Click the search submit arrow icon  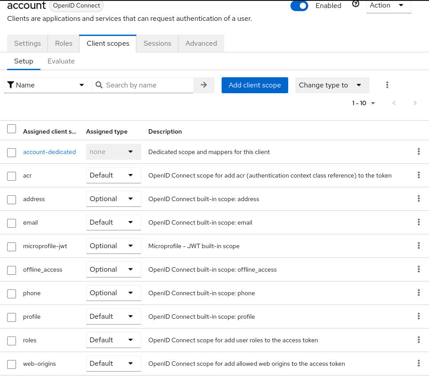pos(204,85)
